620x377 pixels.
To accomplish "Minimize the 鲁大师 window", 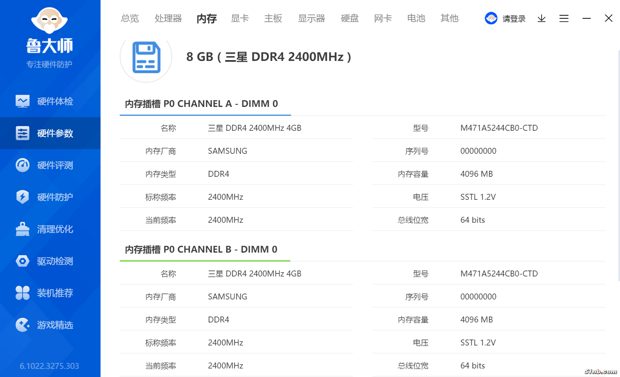I will [587, 18].
